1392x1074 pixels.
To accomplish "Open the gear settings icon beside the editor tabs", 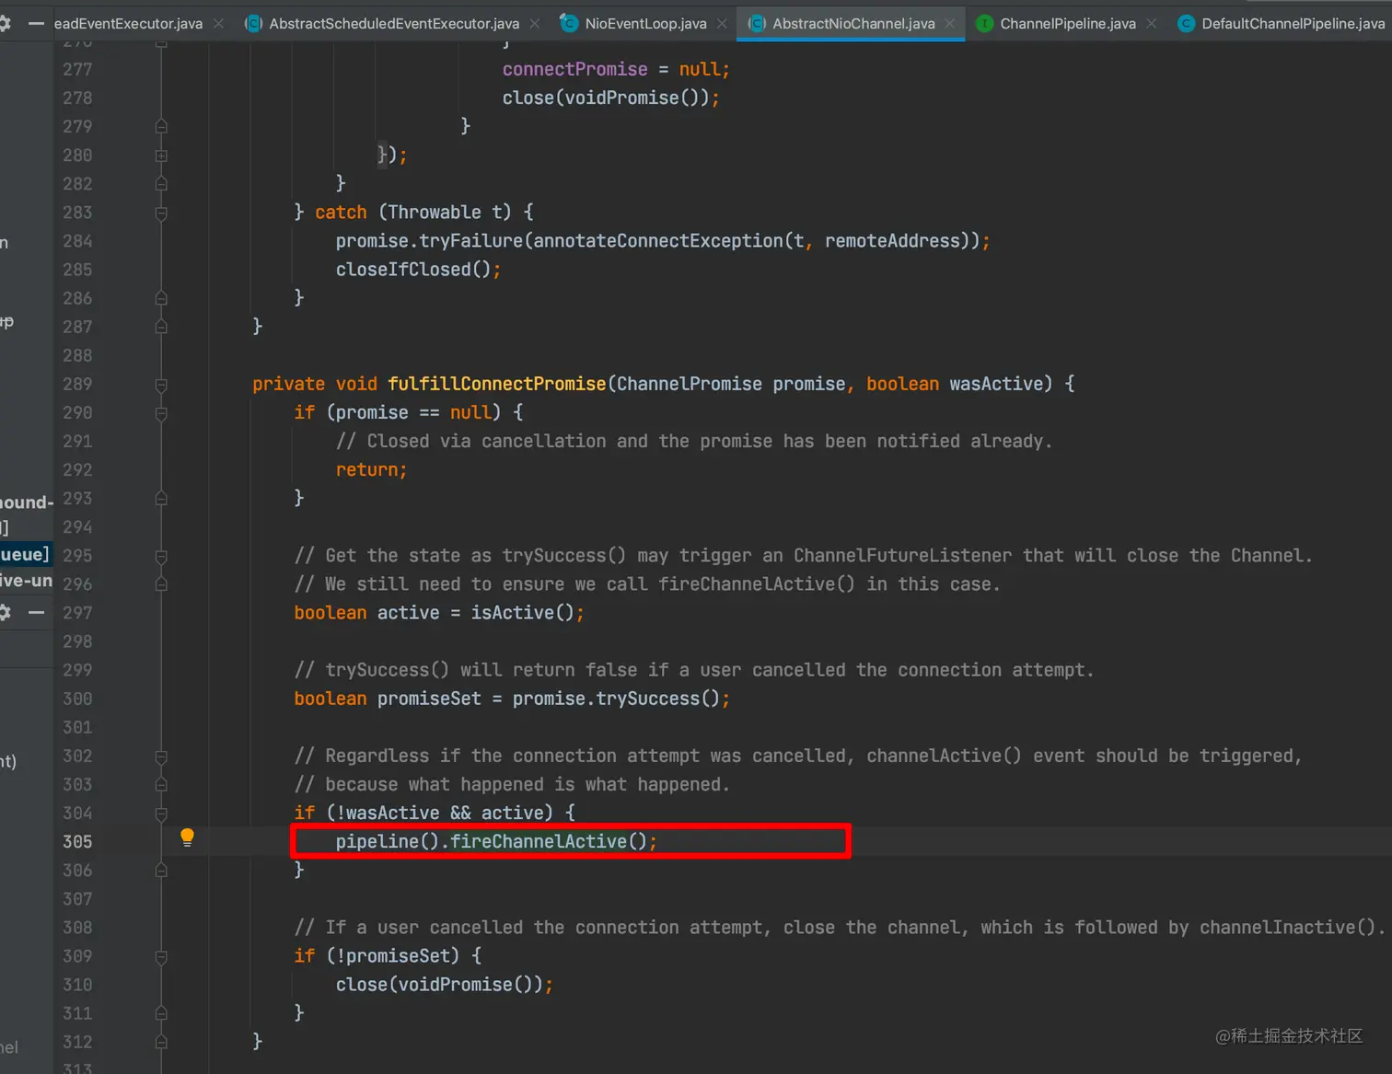I will pyautogui.click(x=5, y=23).
